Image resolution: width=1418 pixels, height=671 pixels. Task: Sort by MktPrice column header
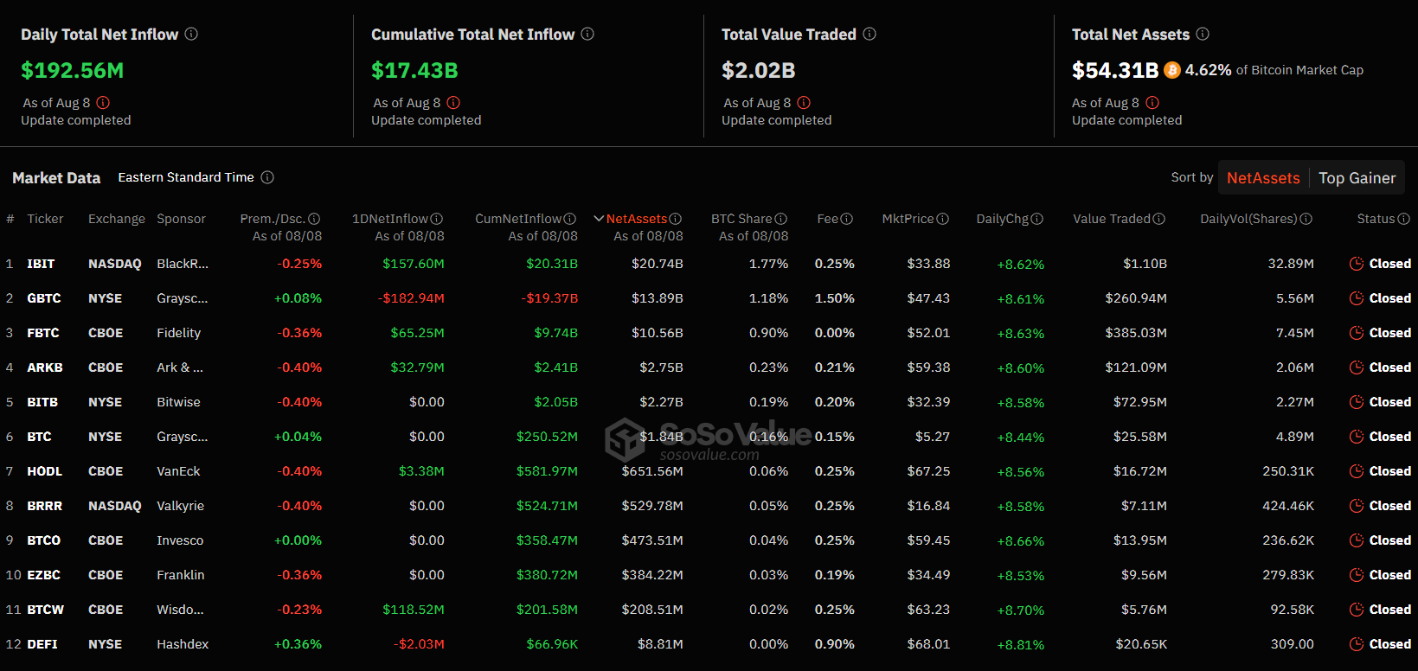click(908, 219)
